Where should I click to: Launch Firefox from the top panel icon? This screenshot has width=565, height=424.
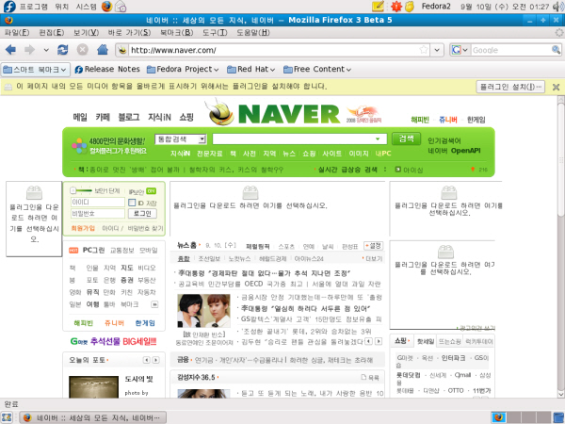[106, 7]
